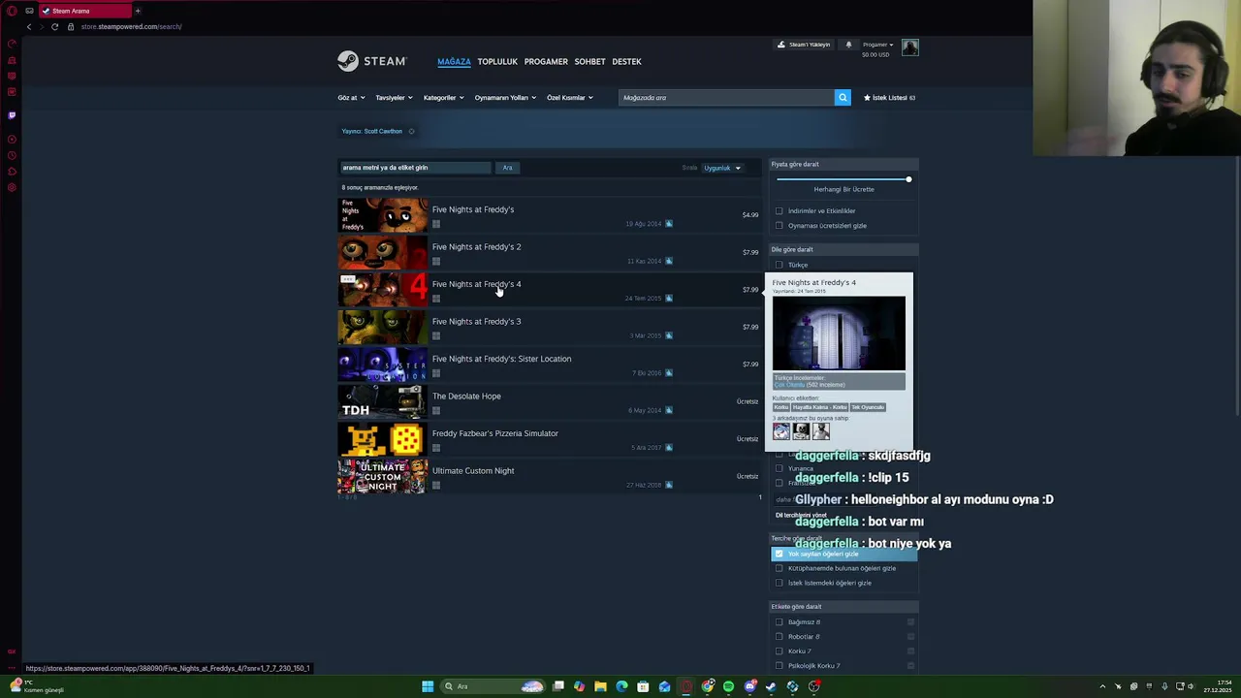
Task: Click the Steam logo in header
Action: point(372,61)
